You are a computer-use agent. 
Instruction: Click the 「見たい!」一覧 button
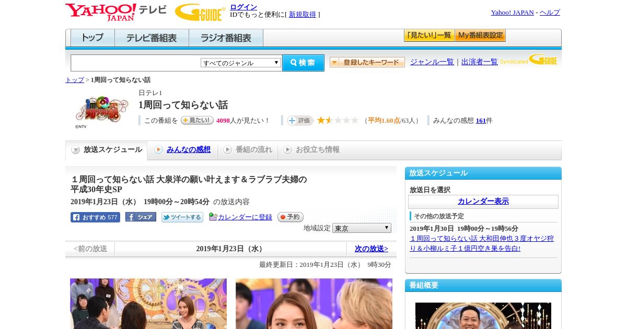(429, 36)
